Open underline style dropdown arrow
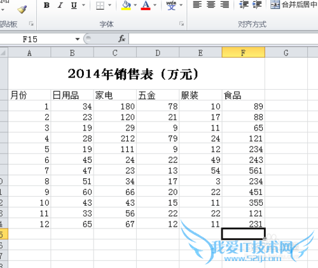The height and width of the screenshot is (268, 318). (x=83, y=4)
